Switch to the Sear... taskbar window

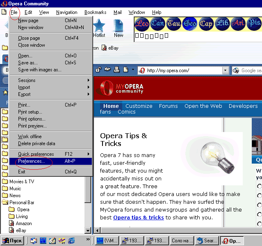click(207, 241)
